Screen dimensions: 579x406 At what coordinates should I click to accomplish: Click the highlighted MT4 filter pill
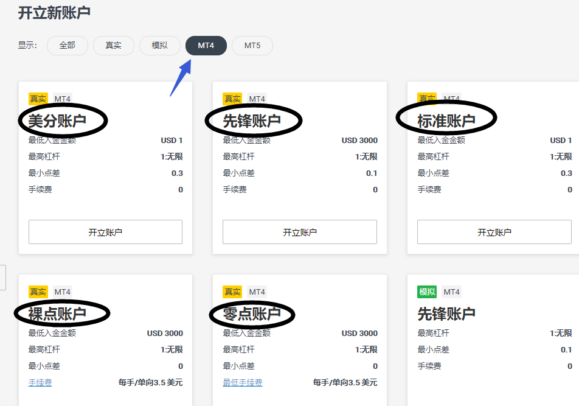click(x=206, y=46)
